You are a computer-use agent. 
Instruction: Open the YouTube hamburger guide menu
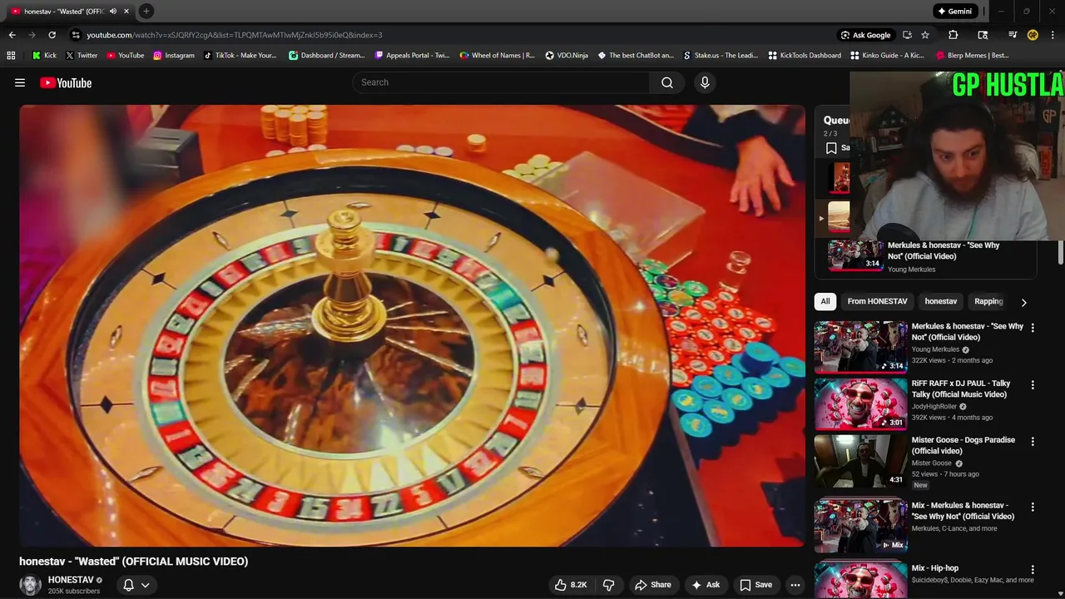click(x=20, y=82)
